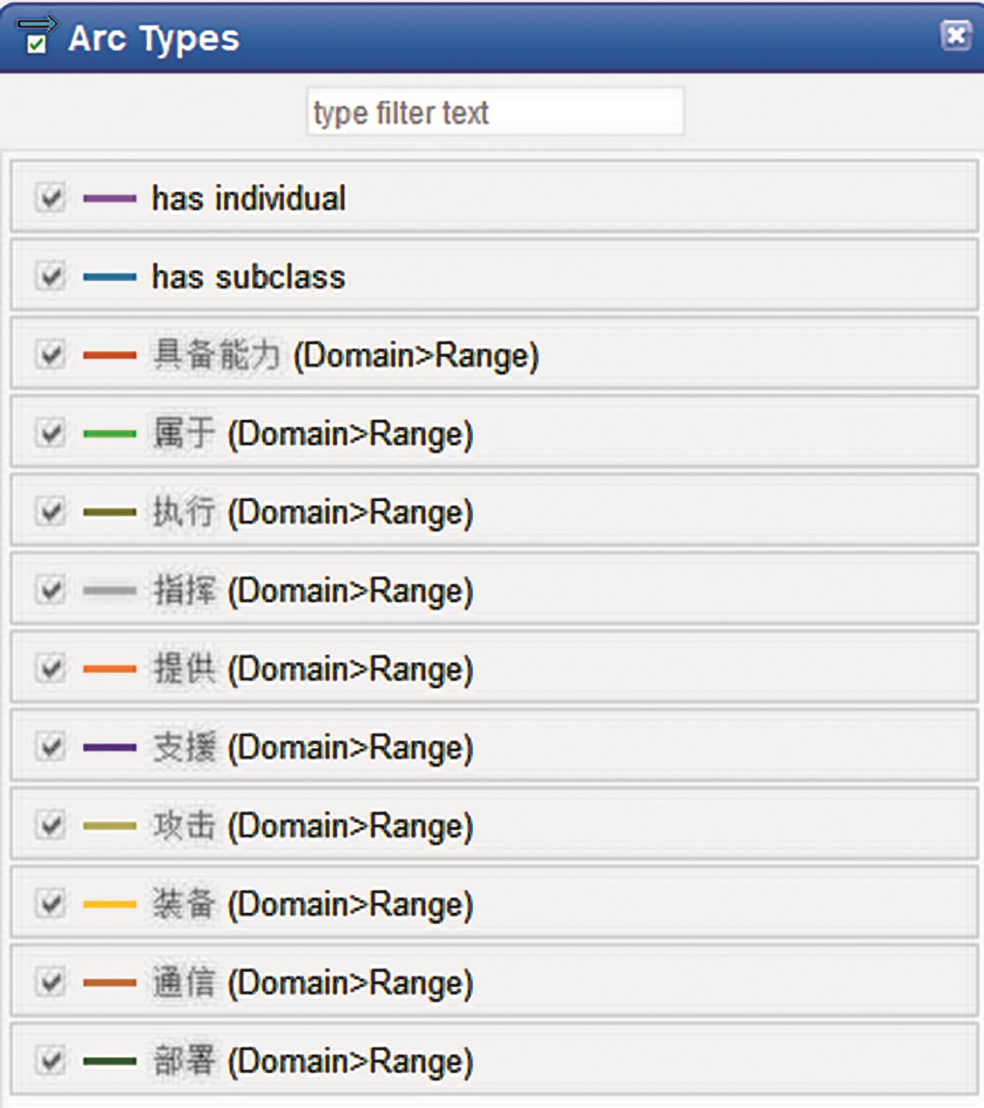Image resolution: width=984 pixels, height=1108 pixels.
Task: Disable the 具备能力 arc type checkbox
Action: pyautogui.click(x=51, y=355)
